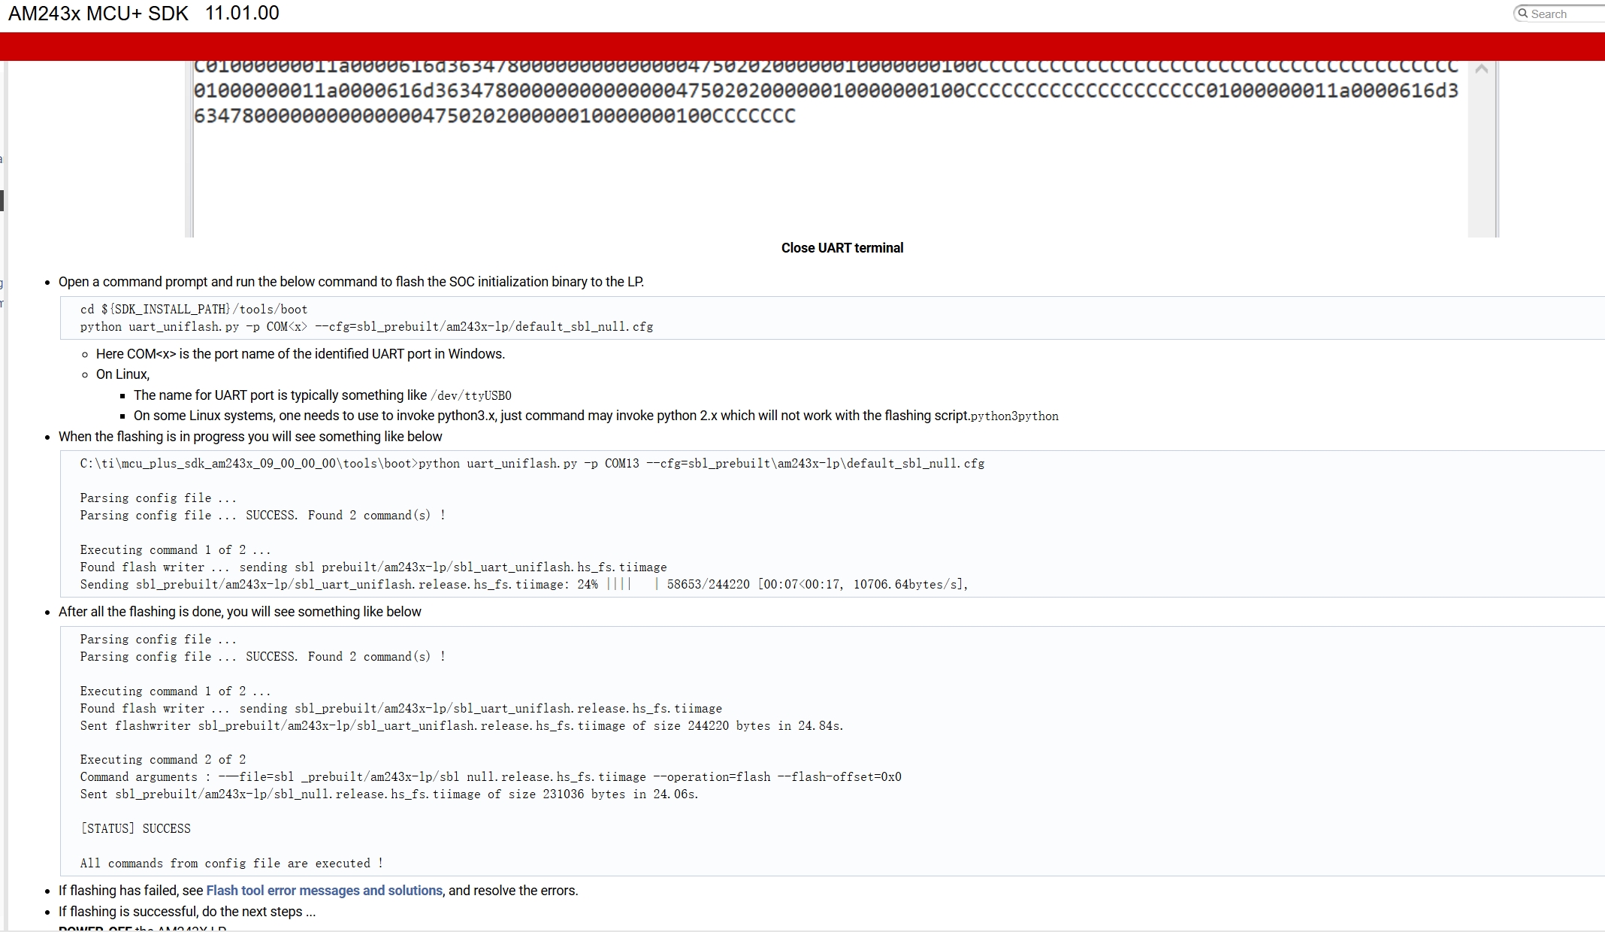The width and height of the screenshot is (1605, 932).
Task: Click the Close UART terminal caption
Action: [x=842, y=248]
